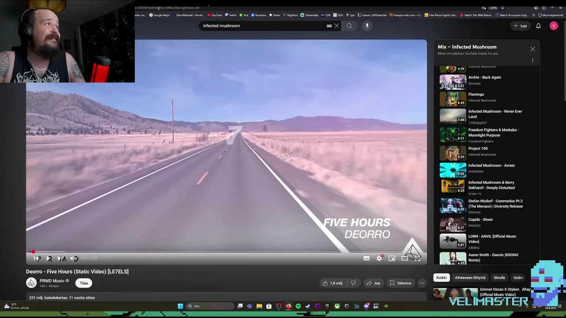This screenshot has height=318, width=566.
Task: Select the Uudet filter chip
Action: click(518, 277)
